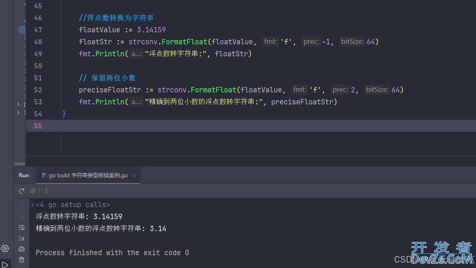Expand the folded '4 go setup calls' line
Screen dimensions: 476x268
point(32,205)
